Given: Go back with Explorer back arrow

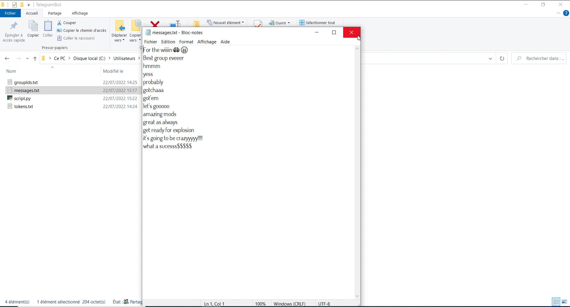Looking at the screenshot, I should pyautogui.click(x=7, y=58).
